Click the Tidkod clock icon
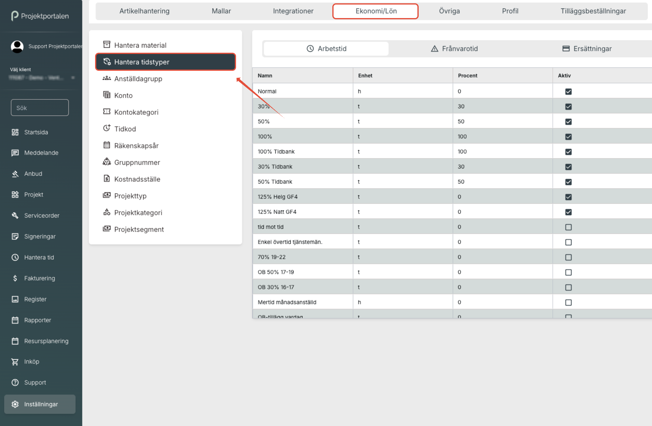The height and width of the screenshot is (426, 652). point(107,128)
